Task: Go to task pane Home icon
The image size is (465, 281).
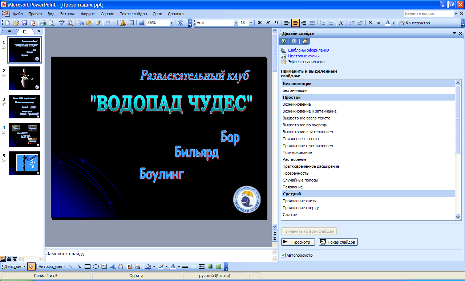Action: (305, 41)
